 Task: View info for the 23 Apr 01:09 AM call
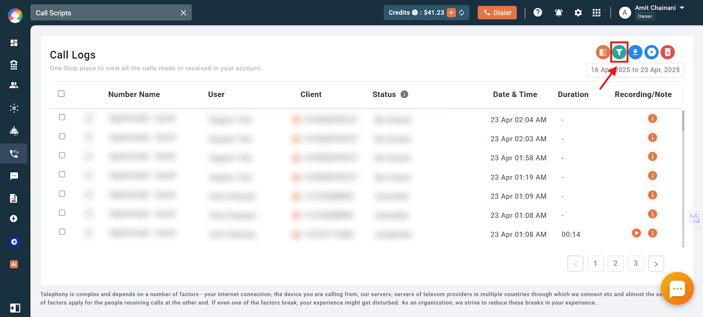(652, 195)
